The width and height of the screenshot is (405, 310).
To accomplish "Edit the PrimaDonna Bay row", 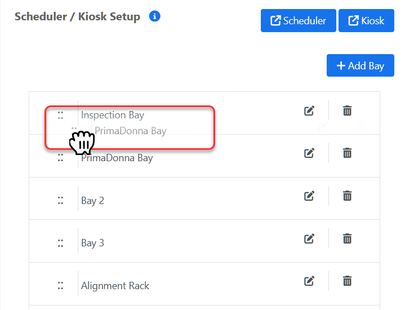I will (x=309, y=153).
